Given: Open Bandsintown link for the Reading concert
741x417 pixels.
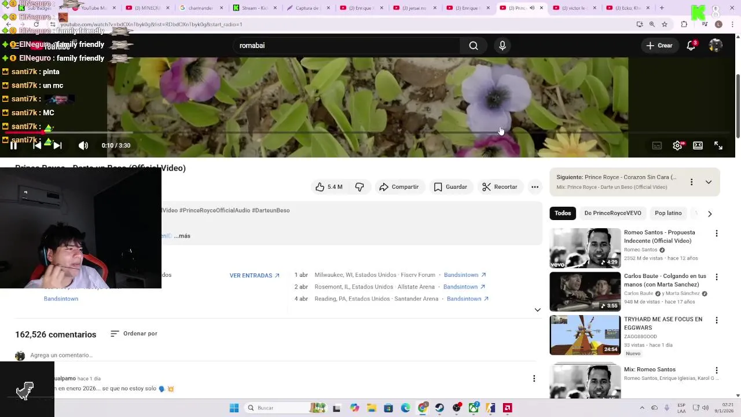Looking at the screenshot, I should (468, 299).
